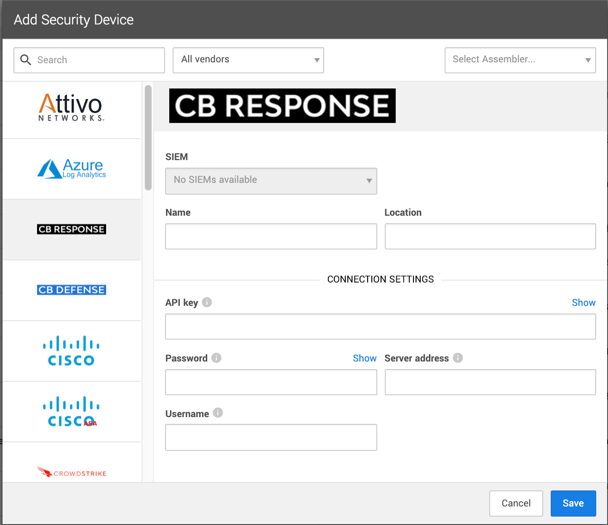Viewport: 608px width, 525px height.
Task: Open the Select Assembler dropdown
Action: 520,60
